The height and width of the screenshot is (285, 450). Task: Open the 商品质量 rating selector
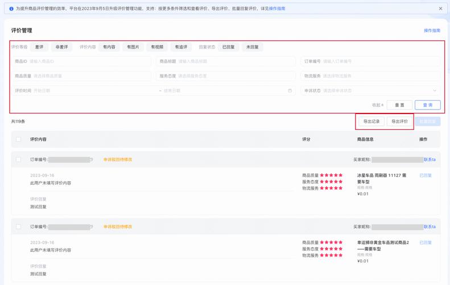click(x=81, y=76)
